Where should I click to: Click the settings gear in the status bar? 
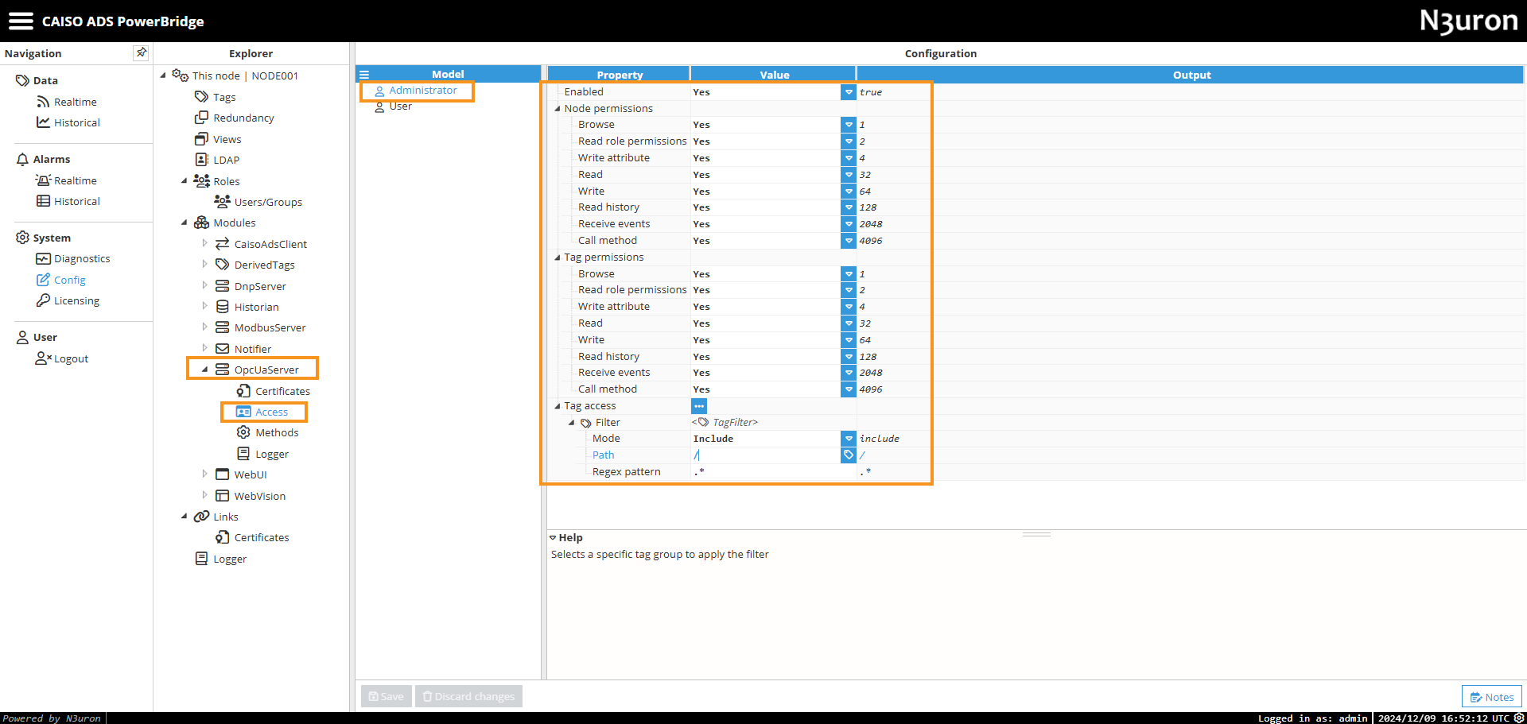[x=1519, y=718]
